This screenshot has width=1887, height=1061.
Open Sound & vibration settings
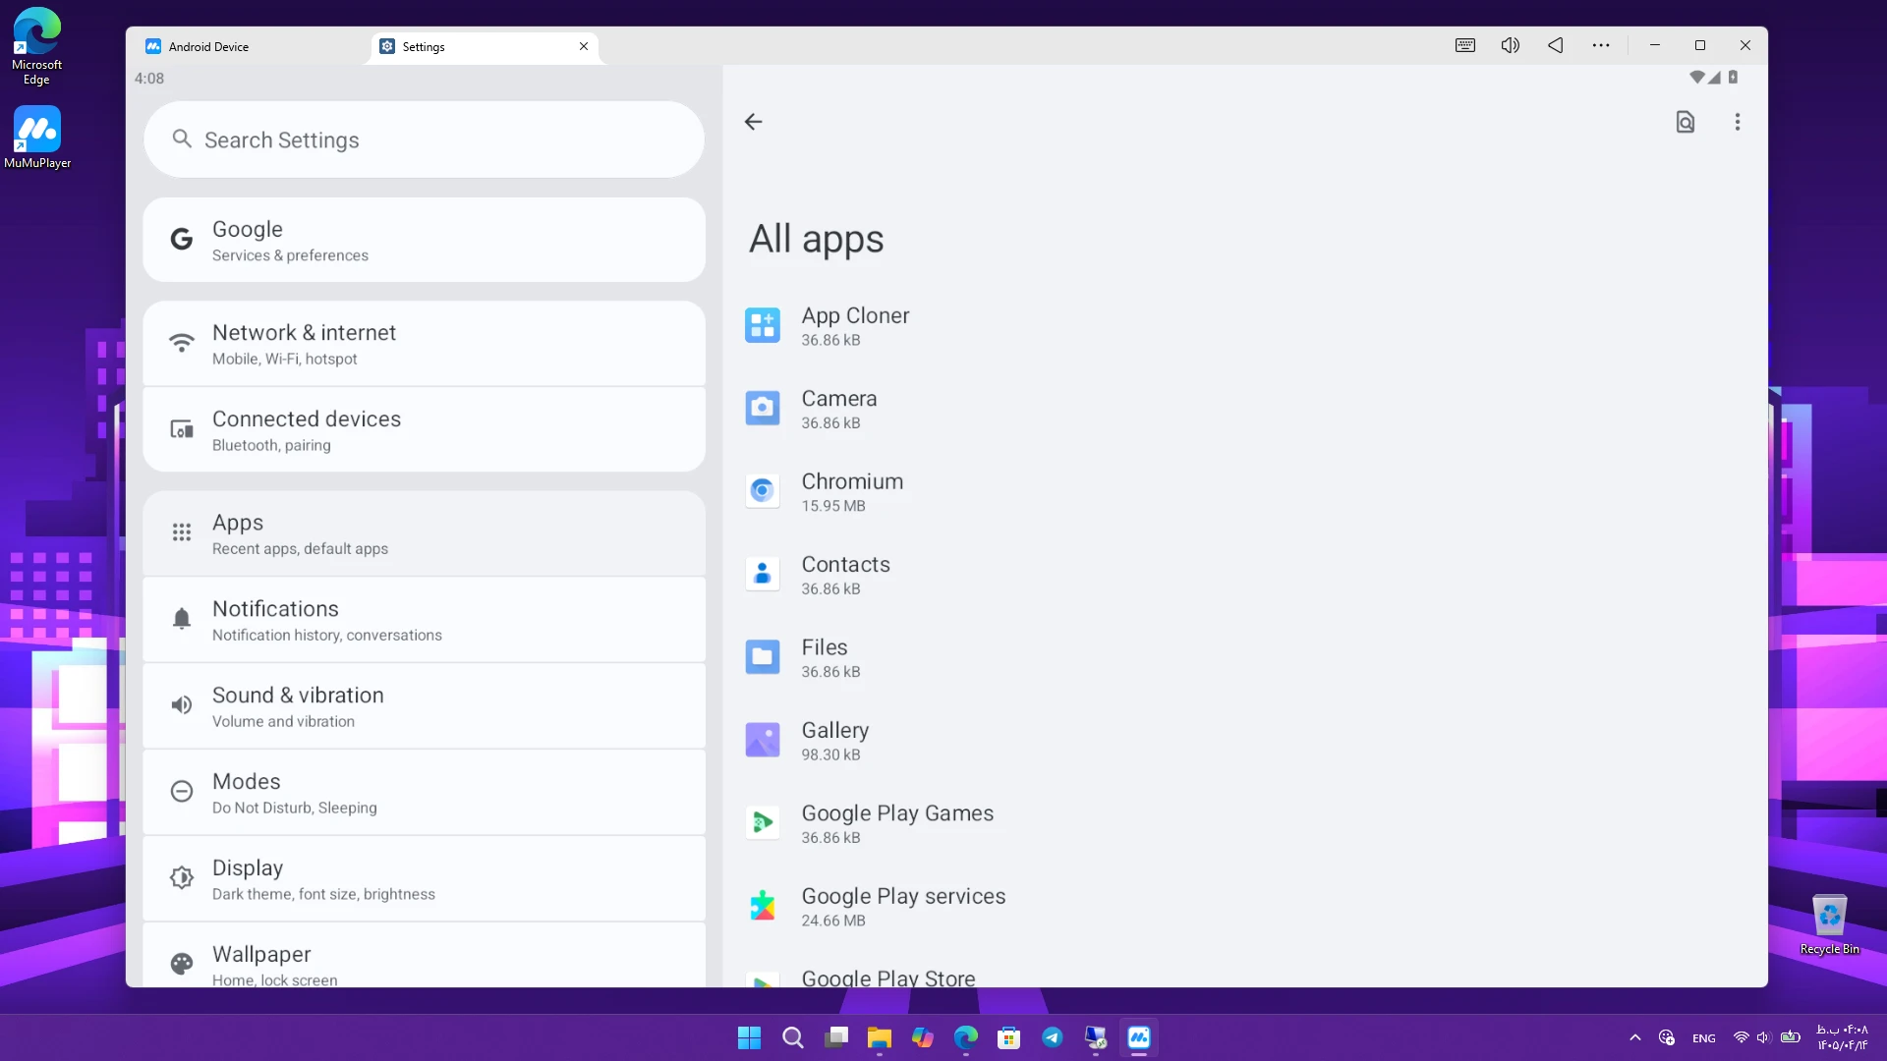coord(424,706)
